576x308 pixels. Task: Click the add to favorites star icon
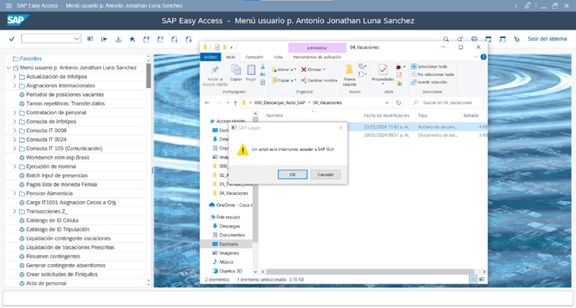coord(132,39)
